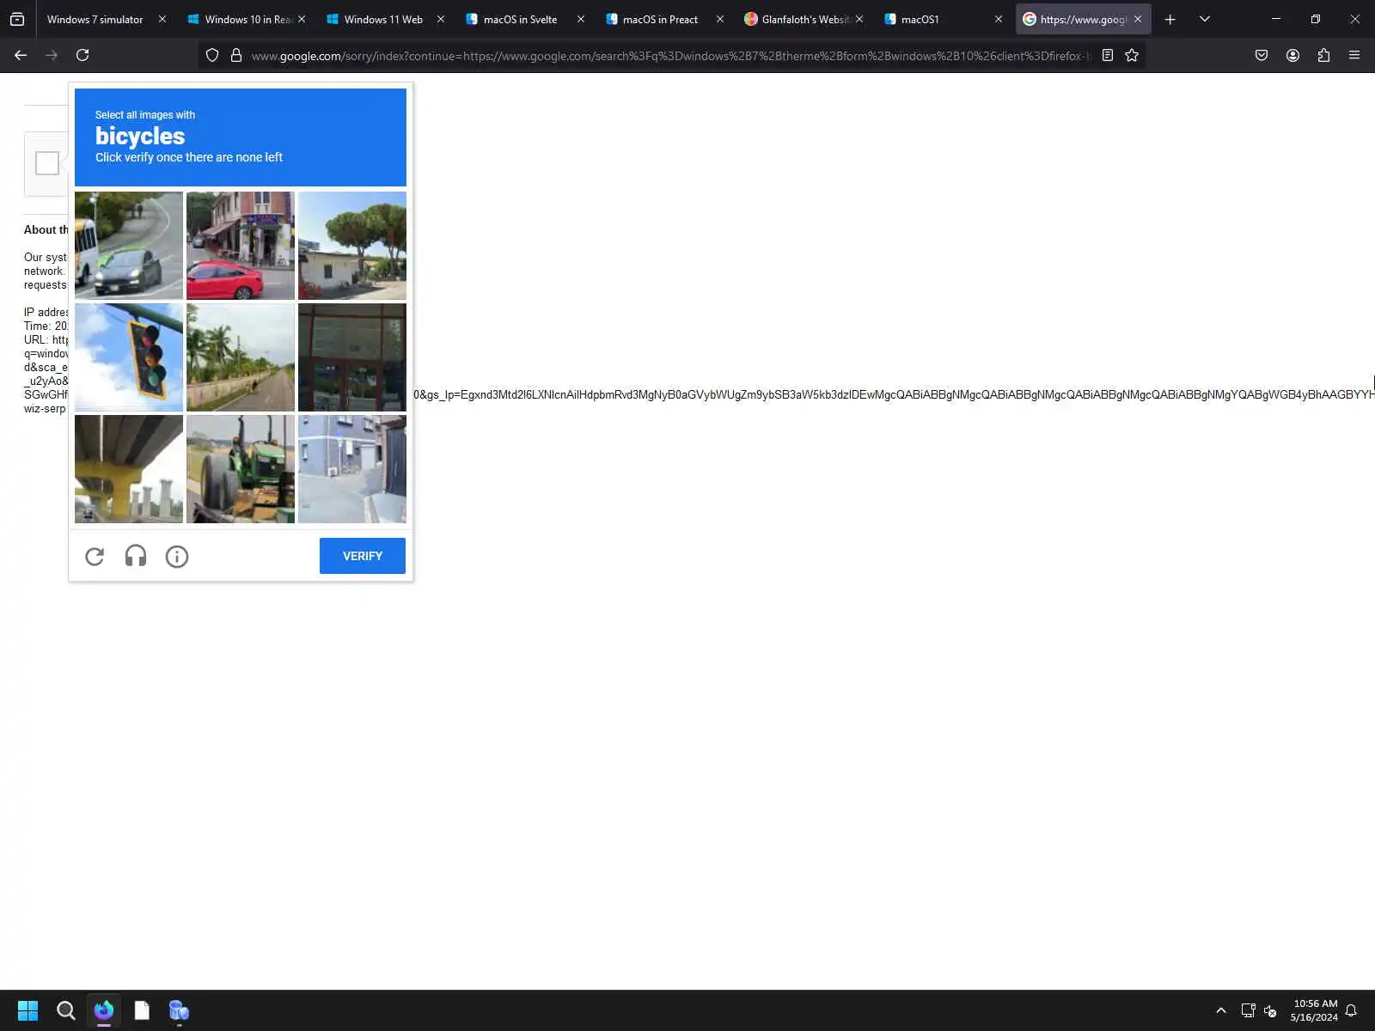Open the reCAPTCHA help info icon
This screenshot has height=1031, width=1375.
(177, 557)
